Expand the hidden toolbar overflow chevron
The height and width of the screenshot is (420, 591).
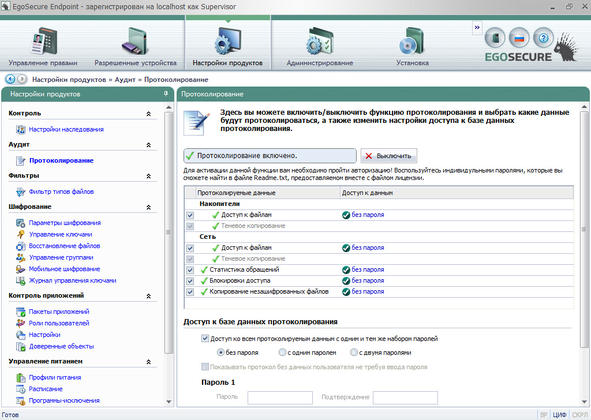pos(477,27)
